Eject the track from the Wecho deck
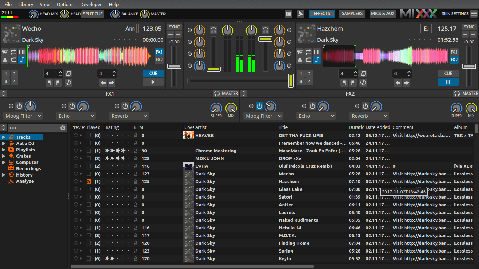 coord(5,60)
